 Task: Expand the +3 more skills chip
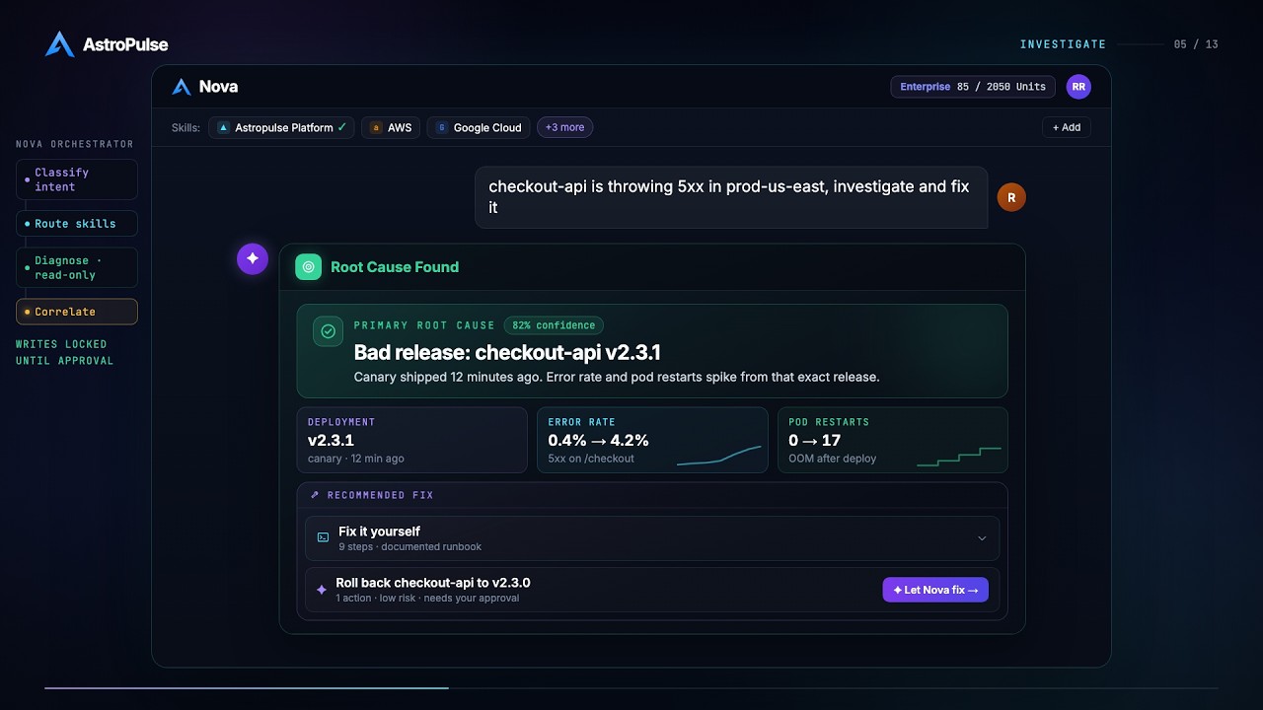tap(565, 127)
